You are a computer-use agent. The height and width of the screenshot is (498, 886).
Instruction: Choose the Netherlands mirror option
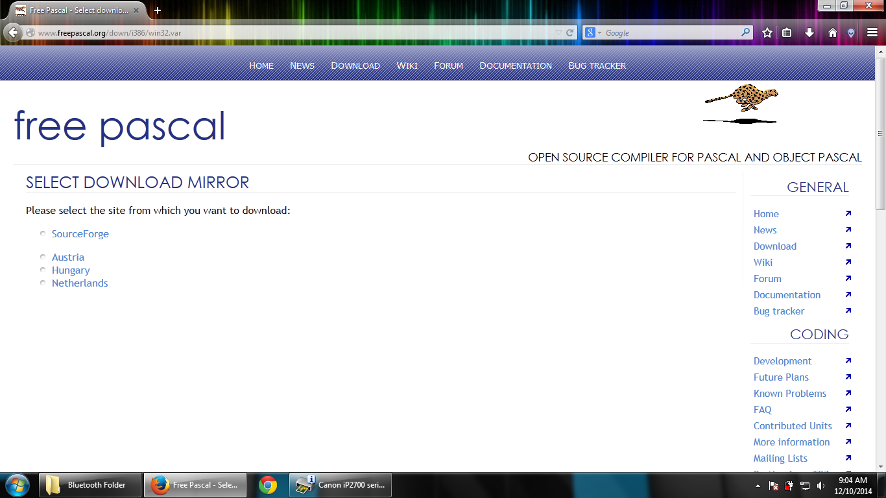click(x=43, y=282)
